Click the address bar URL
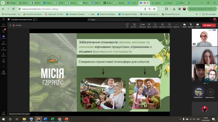 [x=40, y=9]
